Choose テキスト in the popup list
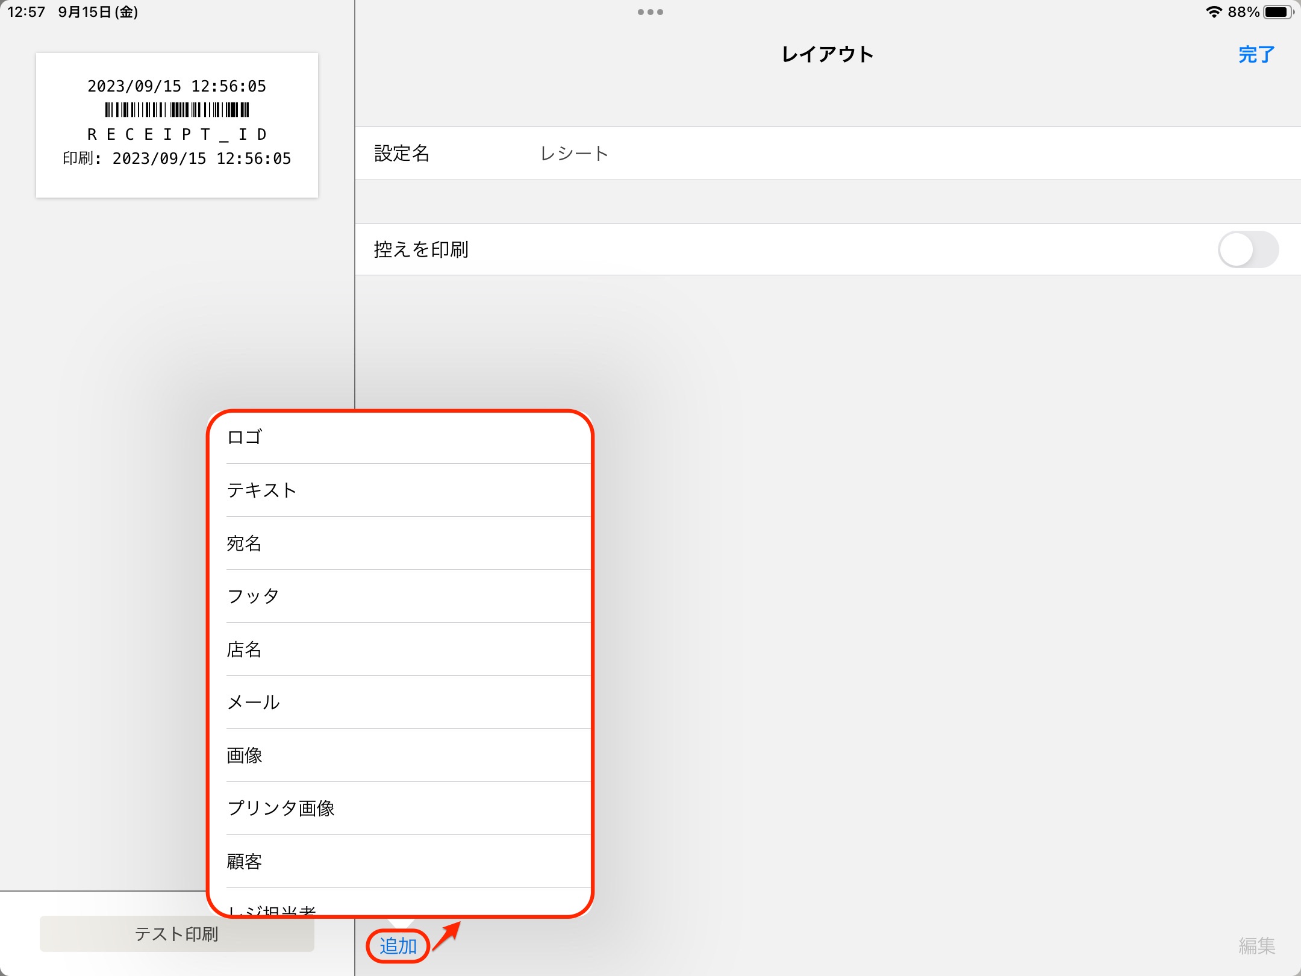This screenshot has height=976, width=1301. (400, 490)
